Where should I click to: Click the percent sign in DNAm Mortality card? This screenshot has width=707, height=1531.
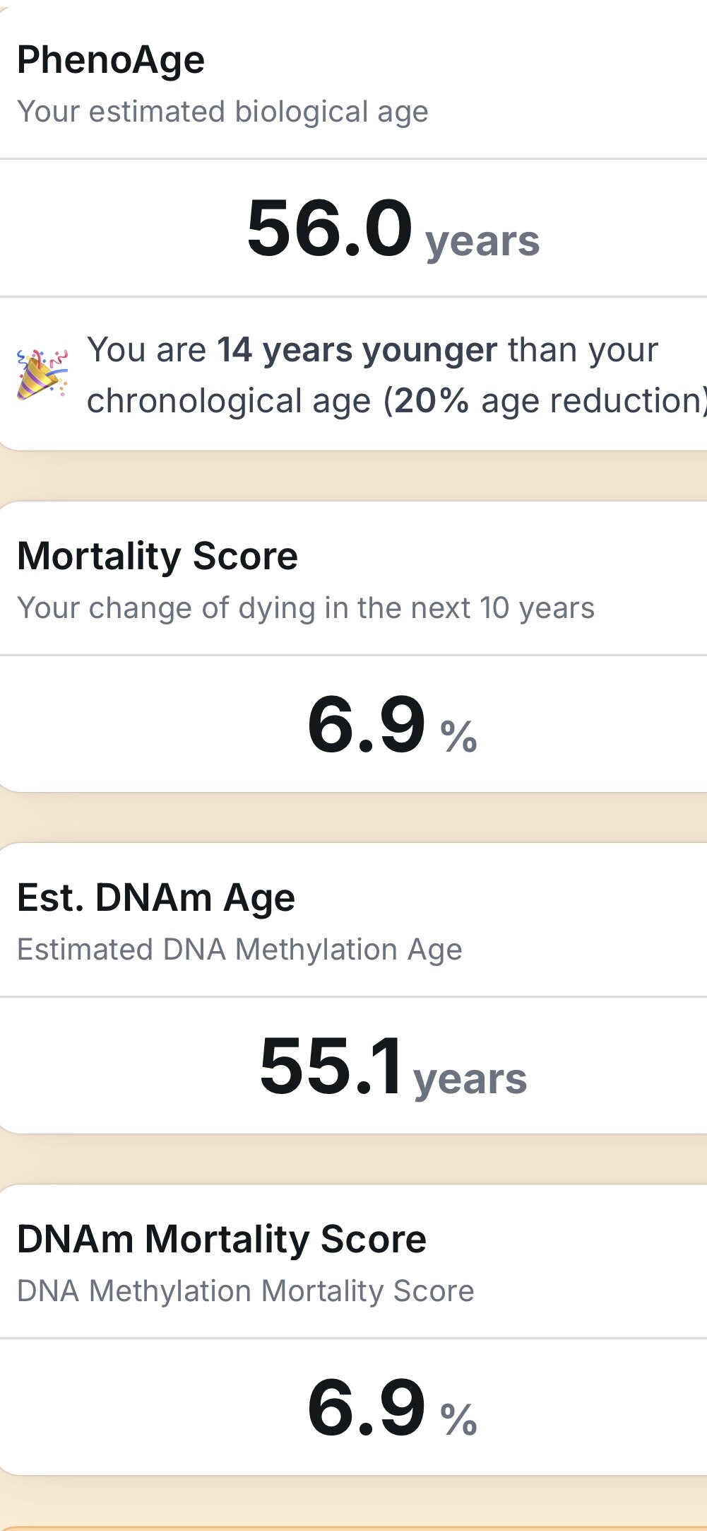click(459, 1420)
